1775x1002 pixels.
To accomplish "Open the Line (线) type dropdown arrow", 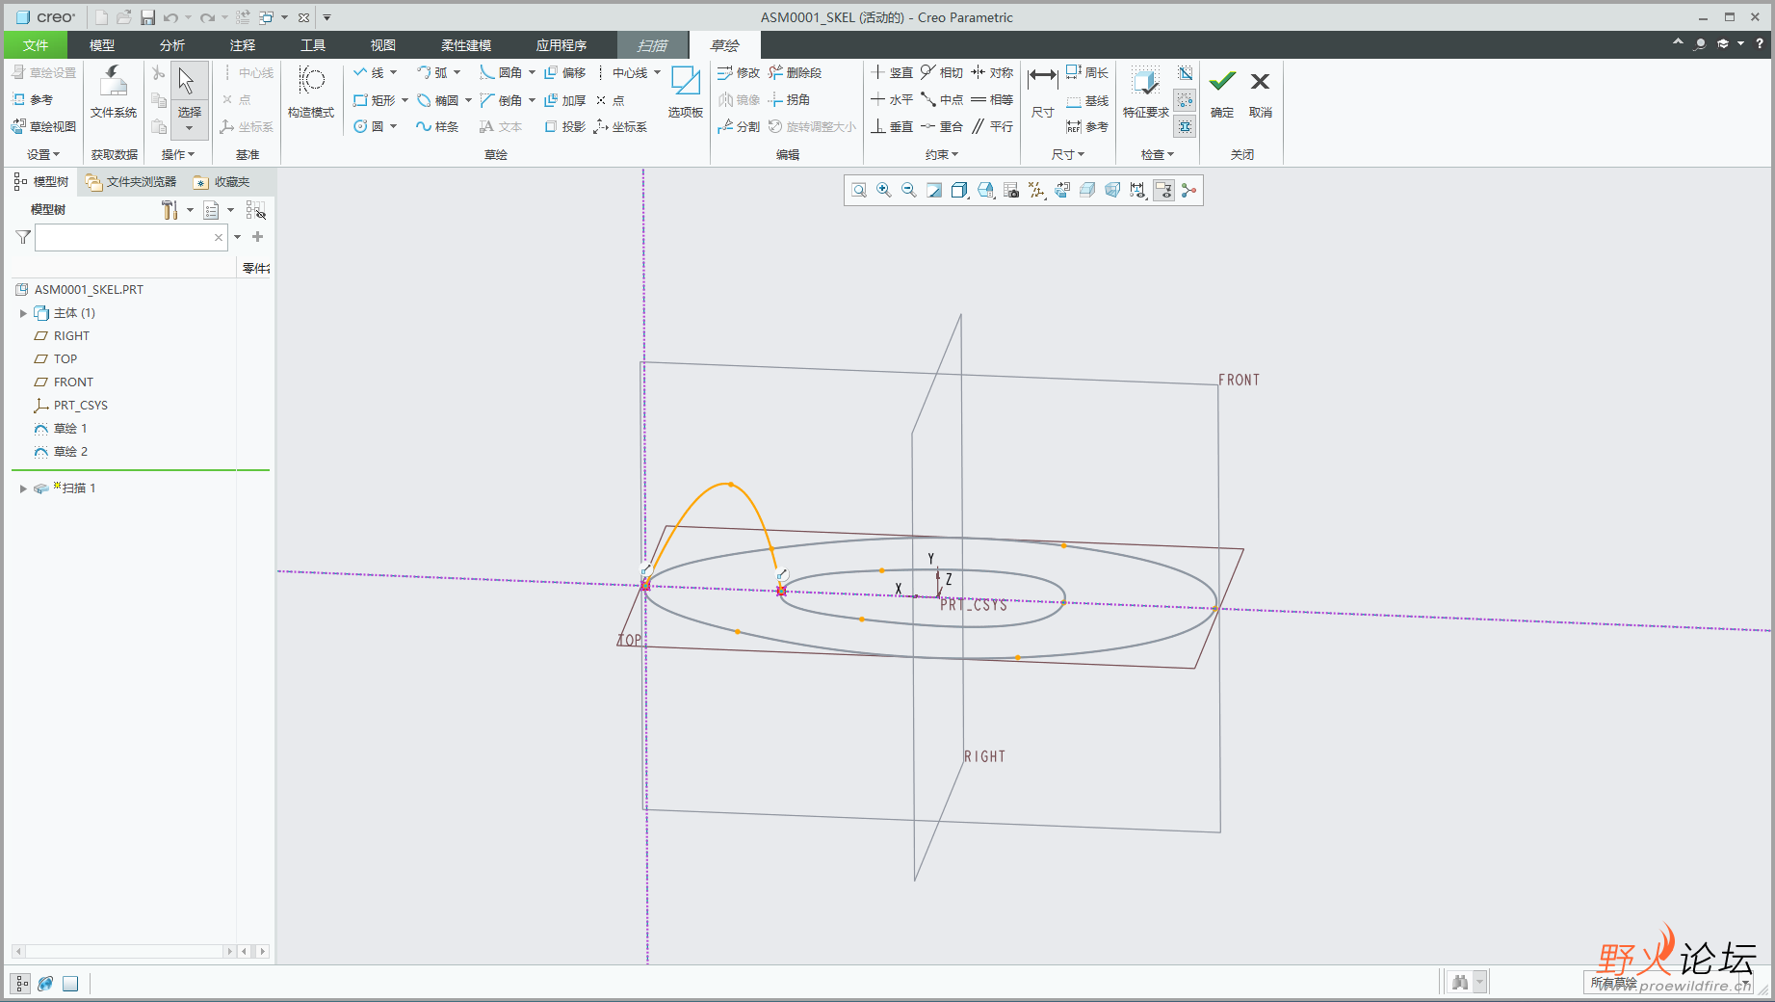I will click(x=394, y=72).
